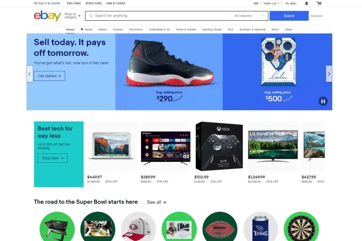
Task: Click the Titans can cooler circle icon
Action: (x=261, y=227)
